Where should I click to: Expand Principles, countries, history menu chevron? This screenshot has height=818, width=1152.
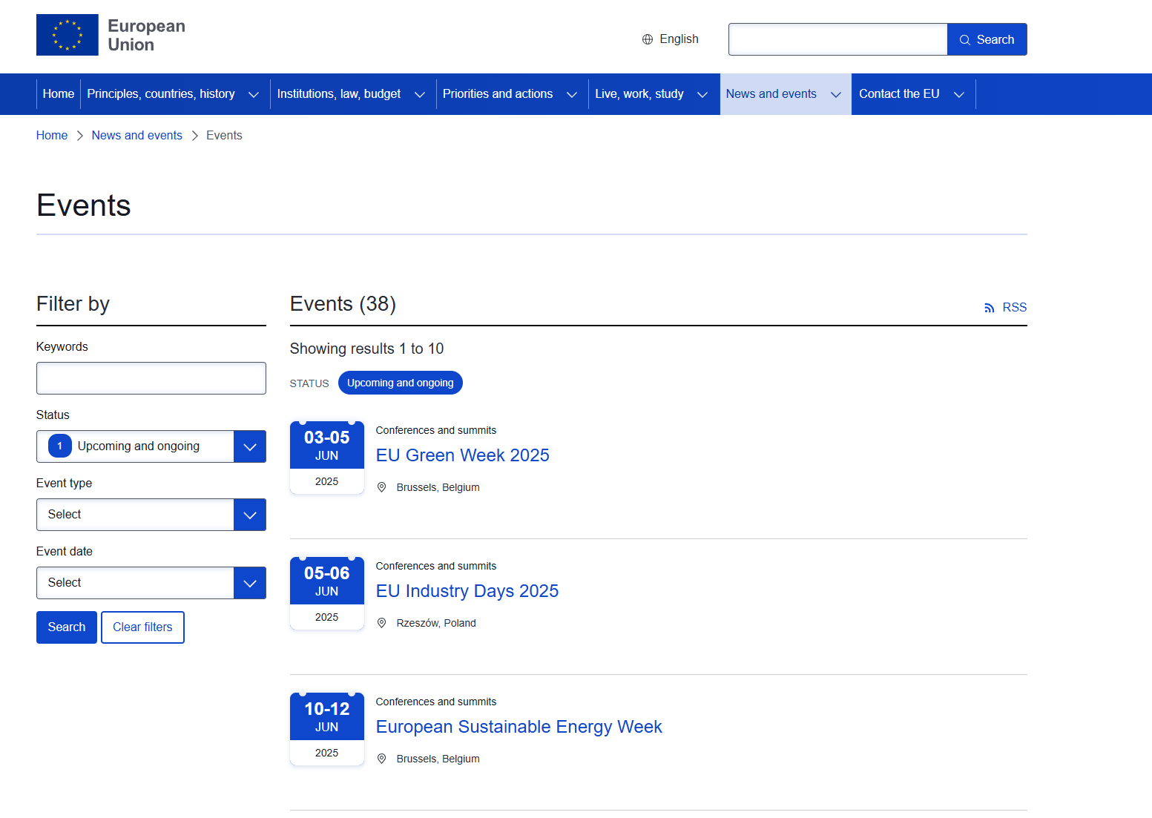pos(254,95)
